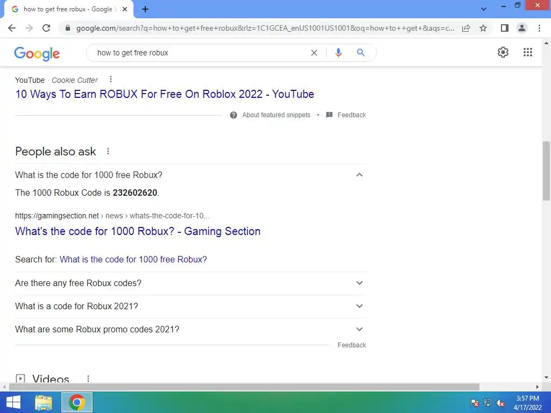
Task: Click the network tray icon
Action: coord(488,403)
